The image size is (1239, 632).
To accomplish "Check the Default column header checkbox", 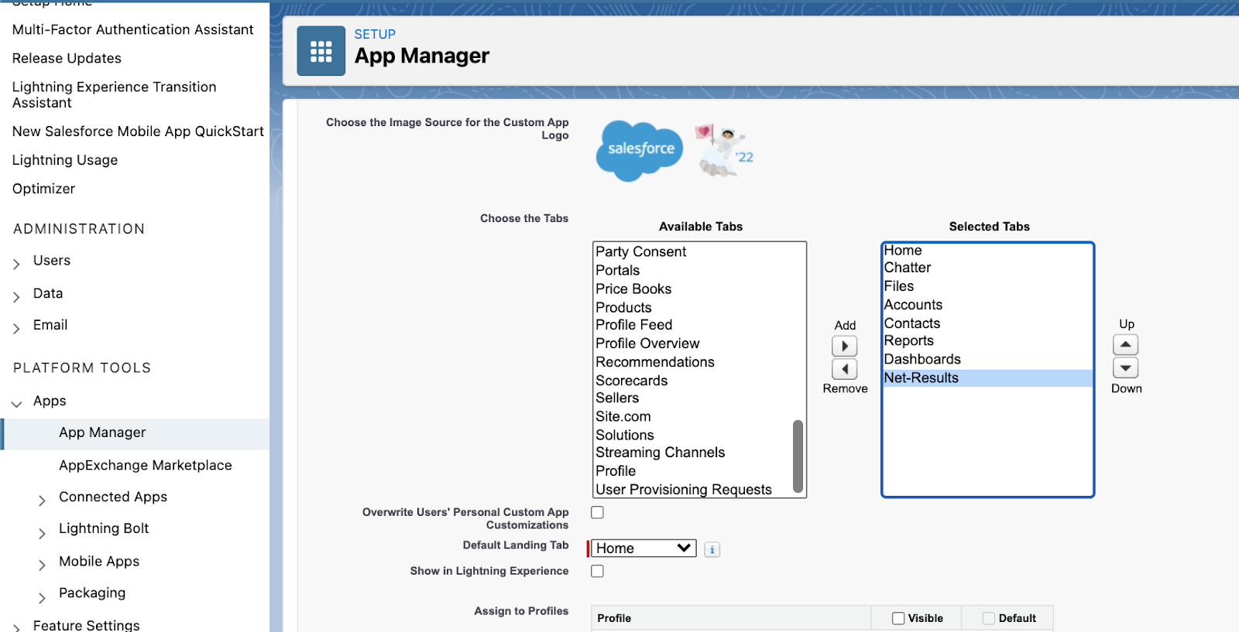I will point(989,618).
